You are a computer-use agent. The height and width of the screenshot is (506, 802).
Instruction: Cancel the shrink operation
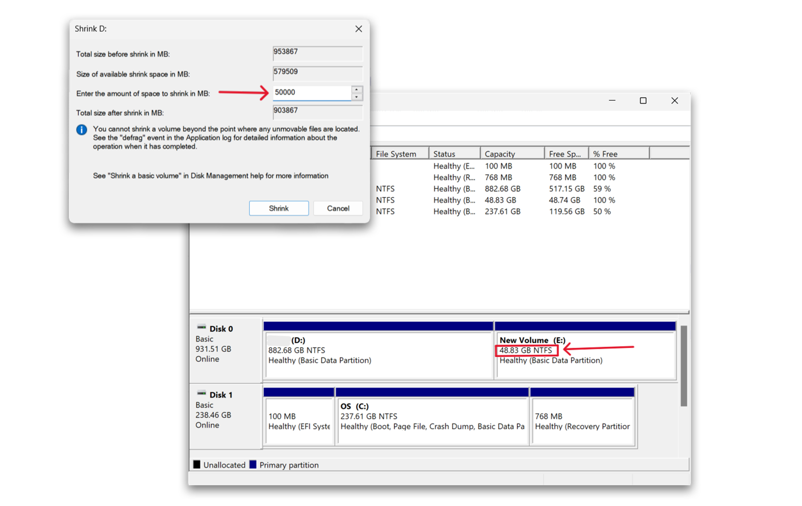point(337,208)
